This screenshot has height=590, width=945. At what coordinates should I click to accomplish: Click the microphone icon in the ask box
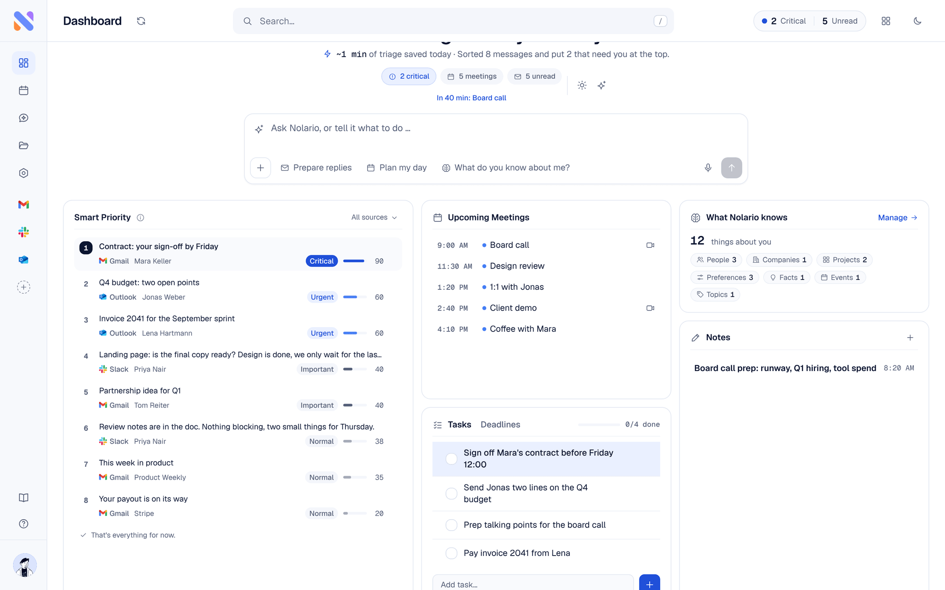708,168
